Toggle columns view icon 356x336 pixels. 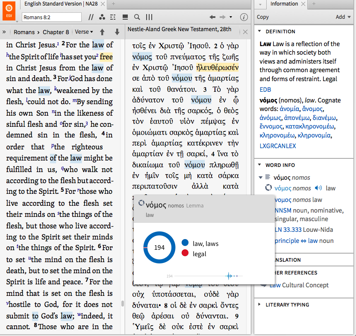point(149,17)
